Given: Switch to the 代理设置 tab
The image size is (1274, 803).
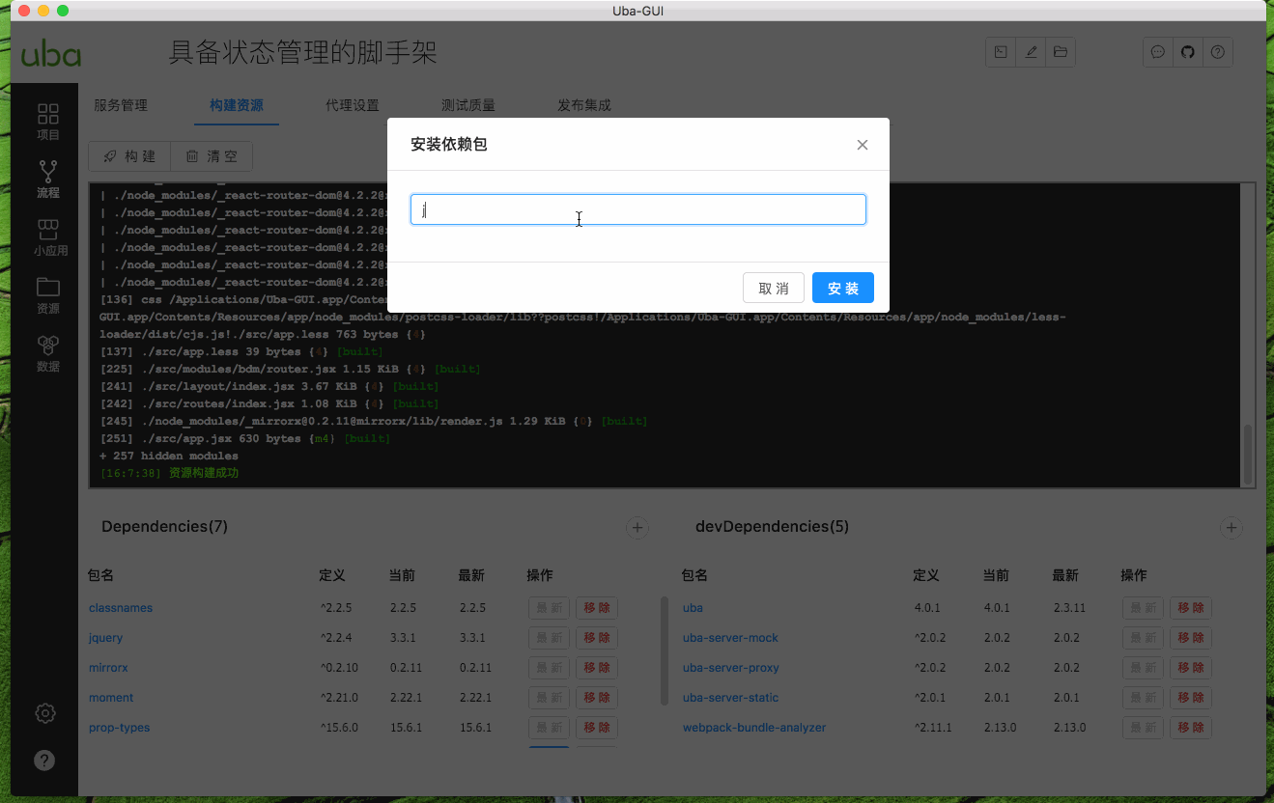Looking at the screenshot, I should [353, 105].
